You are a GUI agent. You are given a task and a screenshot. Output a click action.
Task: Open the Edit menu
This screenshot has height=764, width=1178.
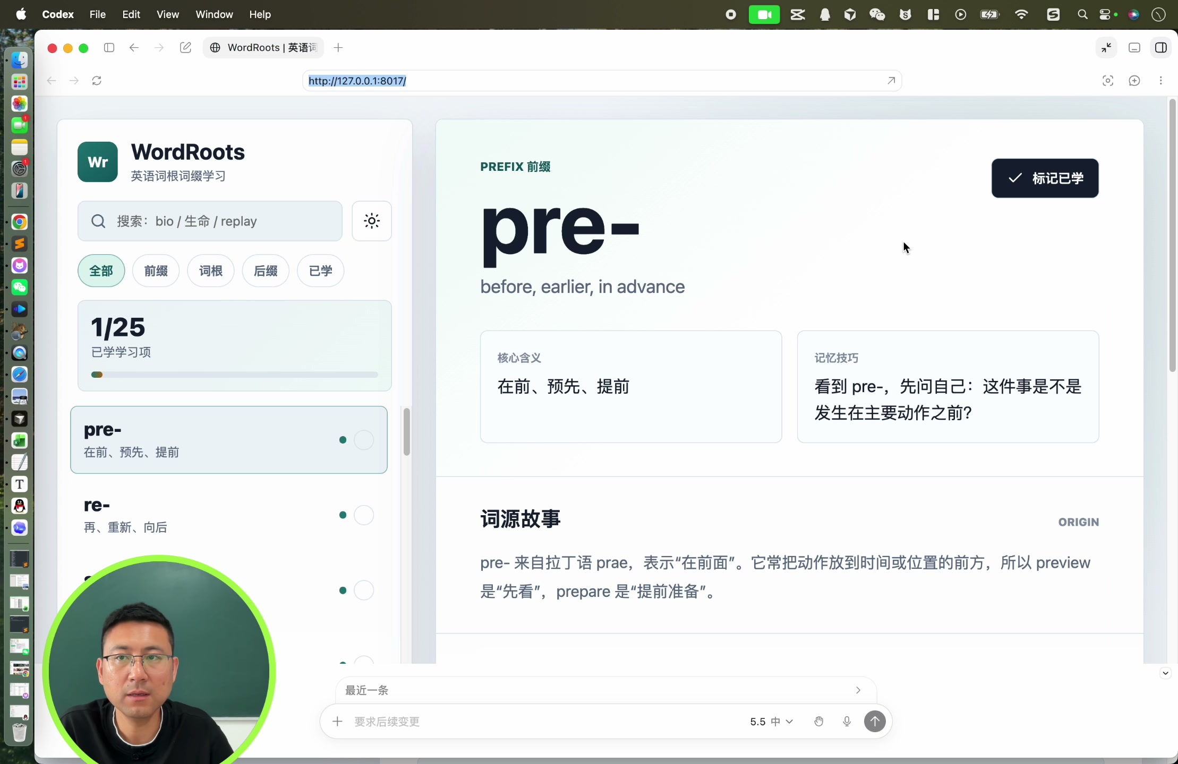click(x=131, y=14)
